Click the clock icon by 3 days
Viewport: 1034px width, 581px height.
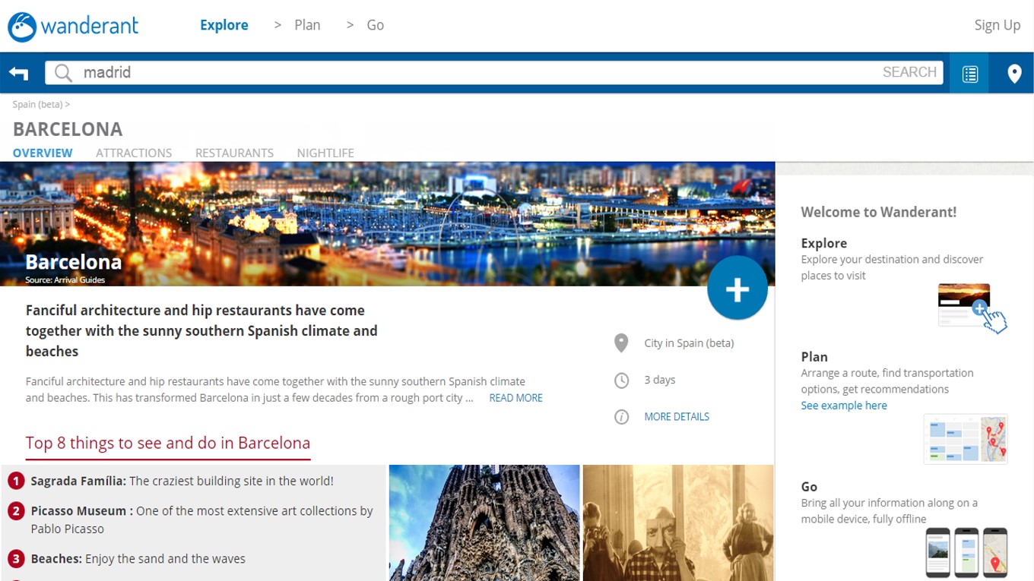(x=621, y=380)
